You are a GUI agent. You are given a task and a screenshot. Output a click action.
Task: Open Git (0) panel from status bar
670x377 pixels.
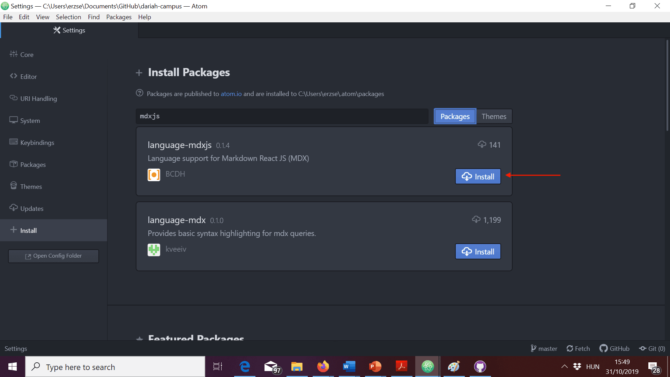[652, 348]
